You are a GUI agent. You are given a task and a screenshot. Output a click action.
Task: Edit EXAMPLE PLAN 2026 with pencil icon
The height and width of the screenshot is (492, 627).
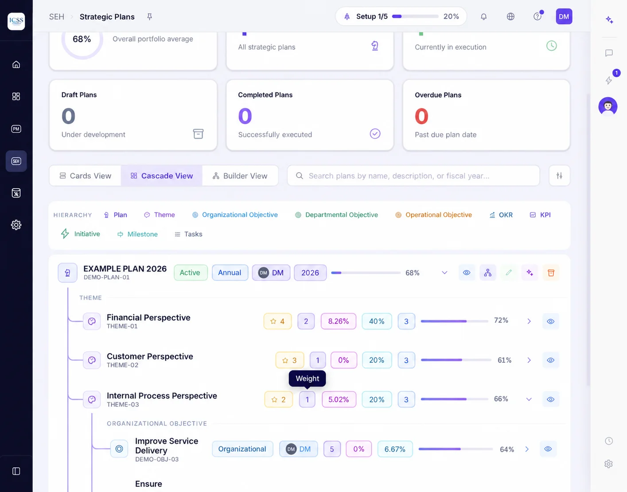coord(509,273)
